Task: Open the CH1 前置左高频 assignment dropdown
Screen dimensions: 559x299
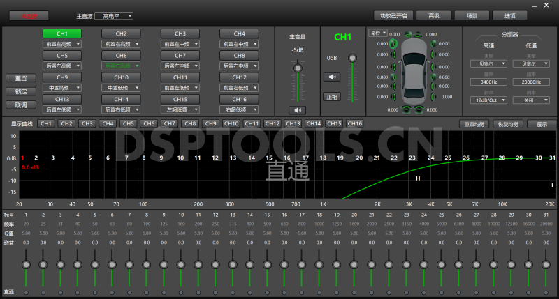Action: point(62,44)
